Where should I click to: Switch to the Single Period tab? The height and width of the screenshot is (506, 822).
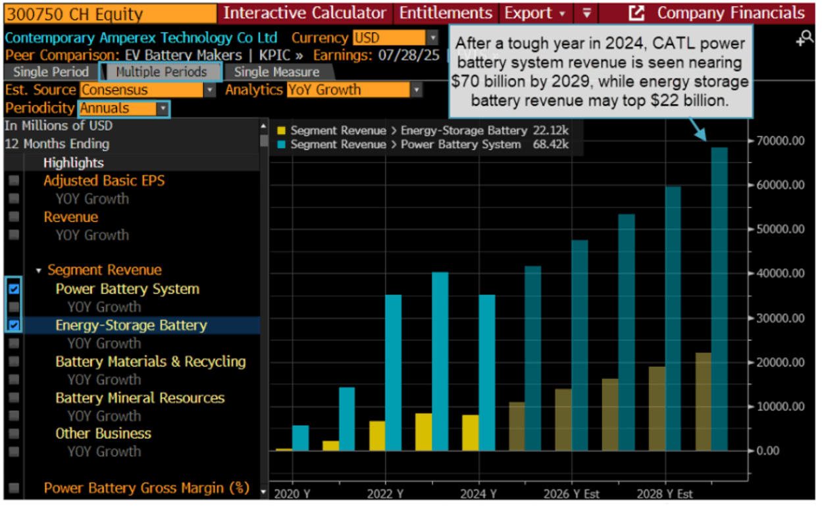[50, 72]
